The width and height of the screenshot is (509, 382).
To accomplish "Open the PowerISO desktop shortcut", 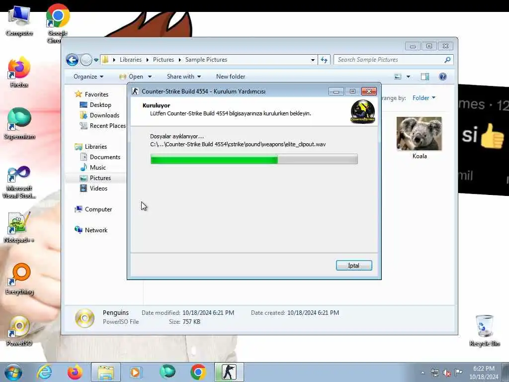I will click(x=19, y=331).
